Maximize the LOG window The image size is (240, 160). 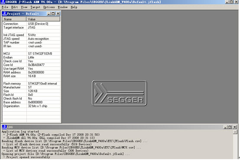pos(230,127)
